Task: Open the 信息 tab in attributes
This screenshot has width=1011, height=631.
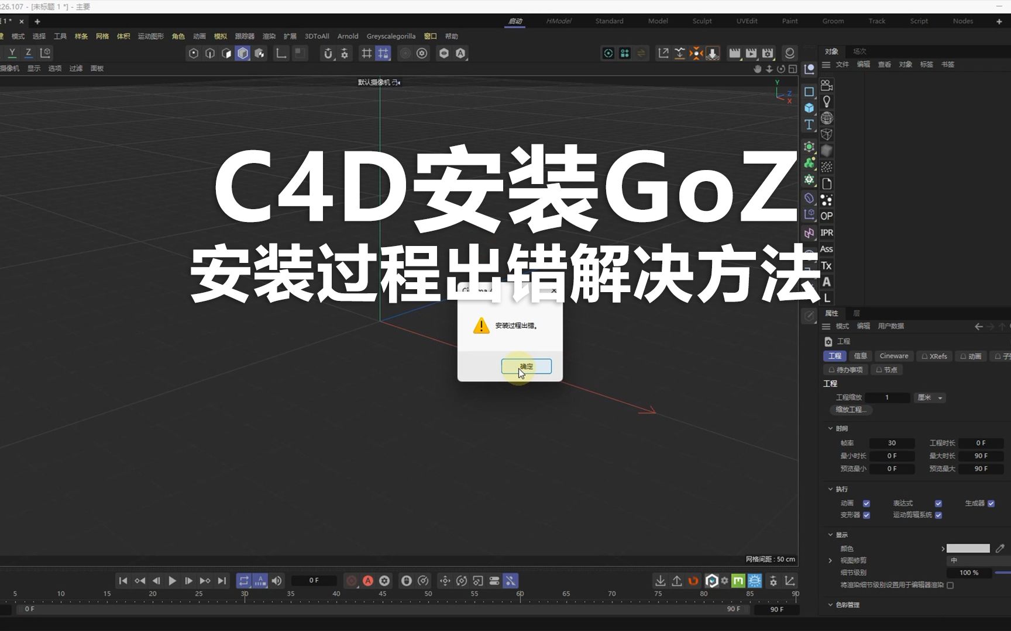Action: pyautogui.click(x=860, y=356)
